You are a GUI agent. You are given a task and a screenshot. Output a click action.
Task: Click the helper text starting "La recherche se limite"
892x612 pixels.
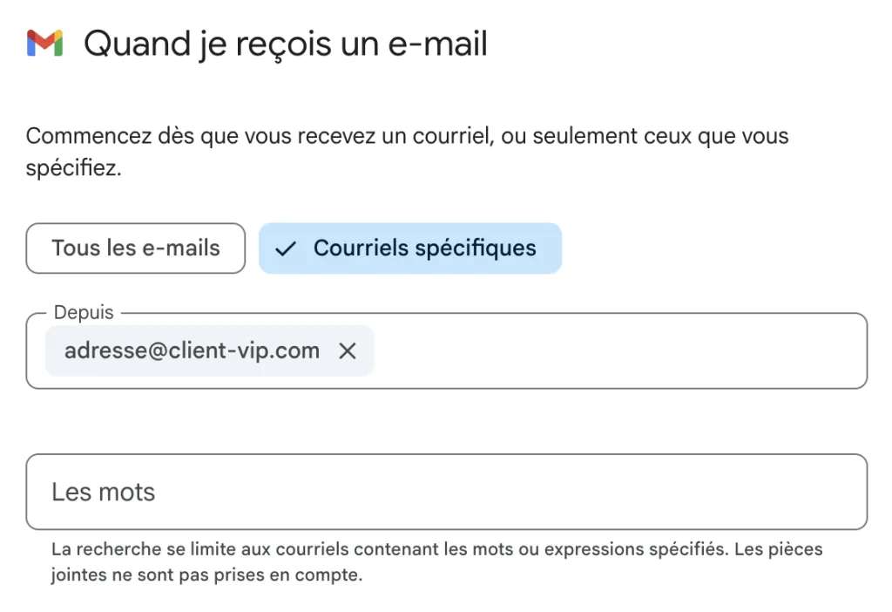tap(436, 550)
